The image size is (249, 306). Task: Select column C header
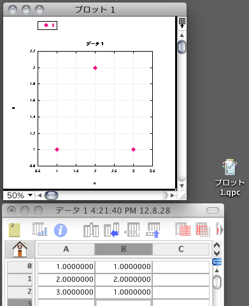point(181,249)
